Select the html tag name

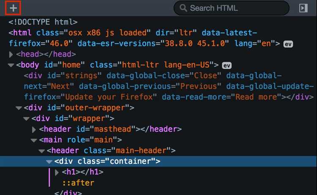22,32
